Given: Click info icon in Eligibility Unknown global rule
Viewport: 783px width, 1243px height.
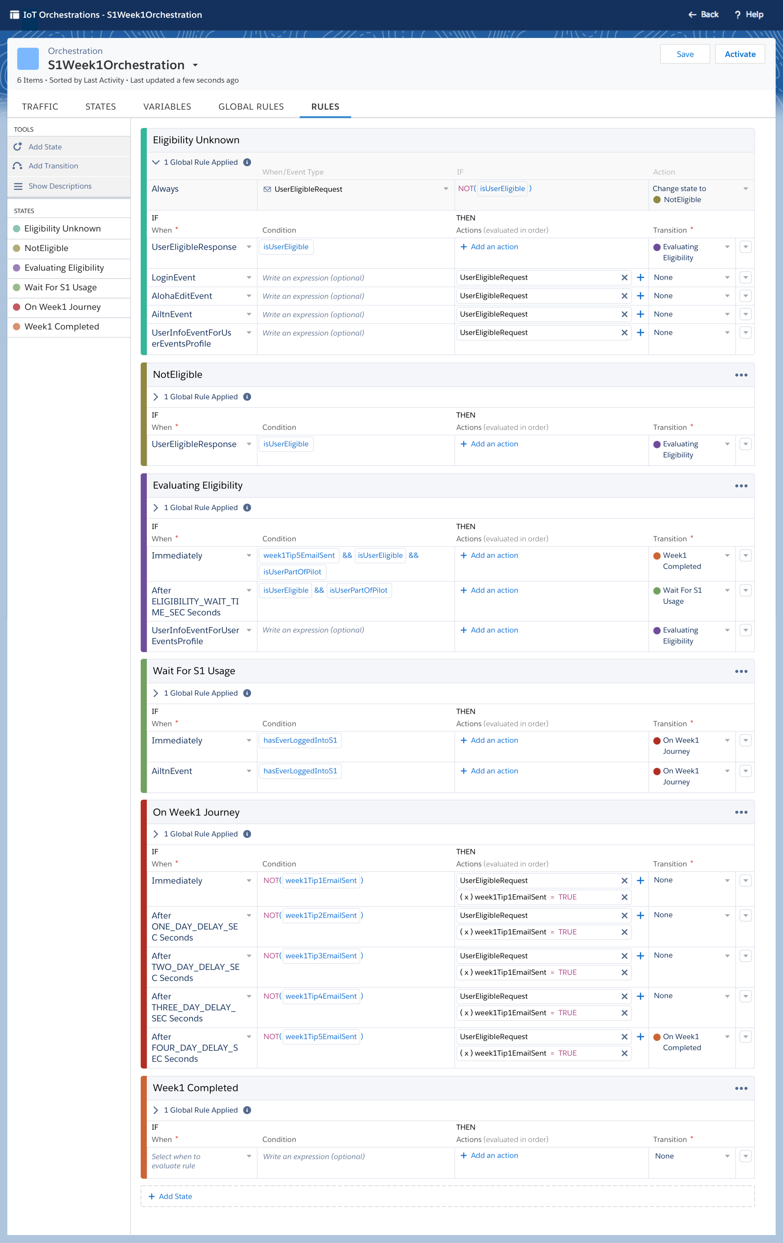Looking at the screenshot, I should 247,162.
